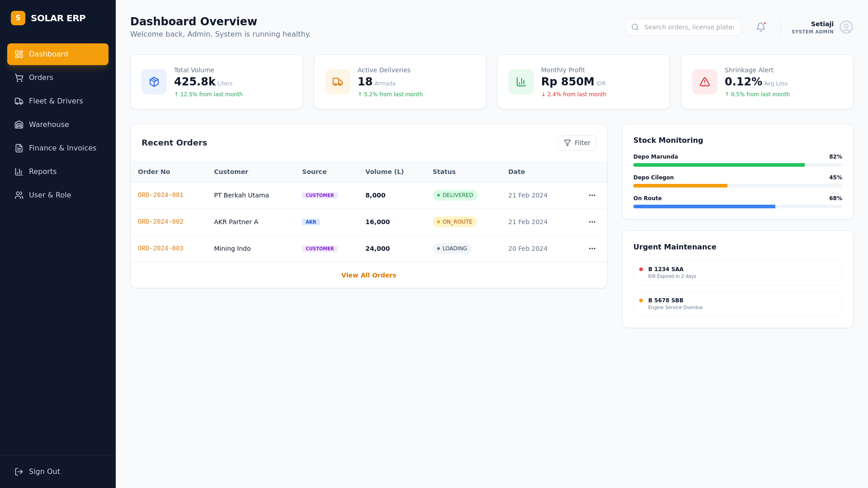Viewport: 868px width, 488px height.
Task: Click customer name AKR Partner A
Action: [x=236, y=222]
